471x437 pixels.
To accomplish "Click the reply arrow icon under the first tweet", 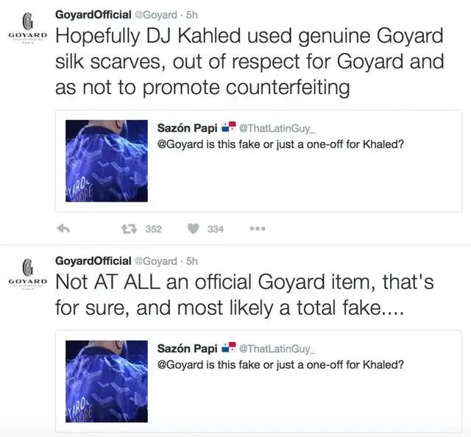I will click(63, 229).
